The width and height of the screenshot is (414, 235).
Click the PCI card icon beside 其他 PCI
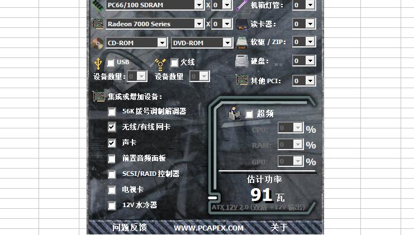pos(242,80)
